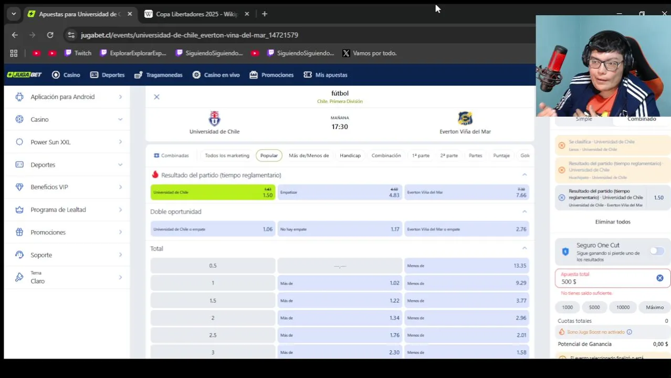
Task: Close the Copa Libertadores Wikipedia tab
Action: [x=247, y=14]
